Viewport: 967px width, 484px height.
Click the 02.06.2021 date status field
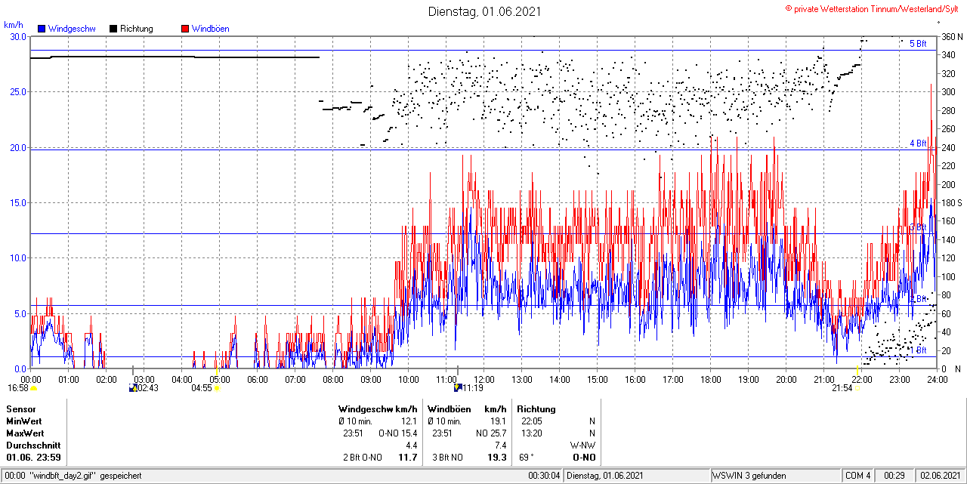(x=941, y=476)
